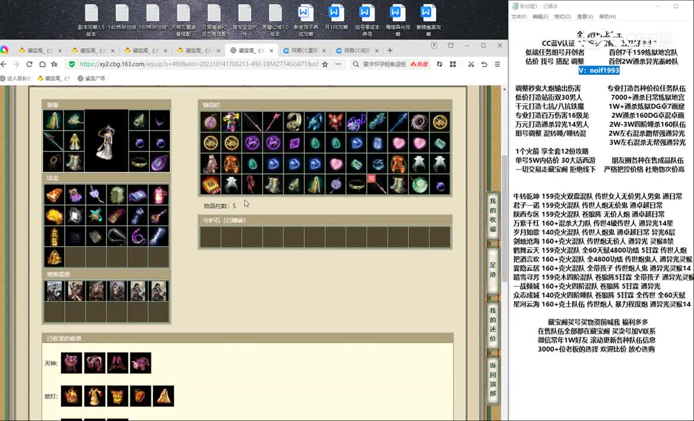This screenshot has height=421, width=694.
Task: Close the 网易CC直播 tab
Action: pyautogui.click(x=324, y=51)
